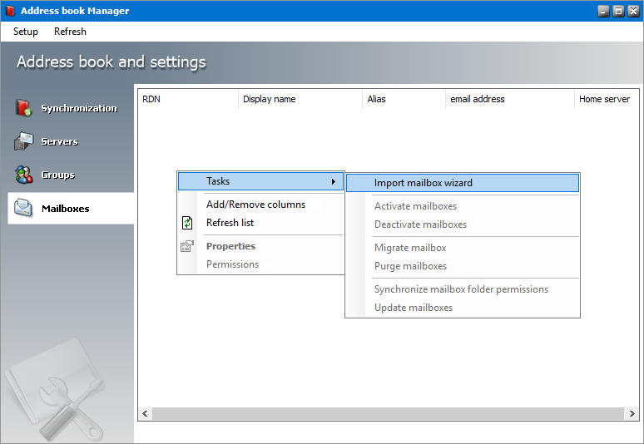Viewport: 644px width, 444px height.
Task: Expand the Tasks submenu arrow
Action: click(334, 181)
